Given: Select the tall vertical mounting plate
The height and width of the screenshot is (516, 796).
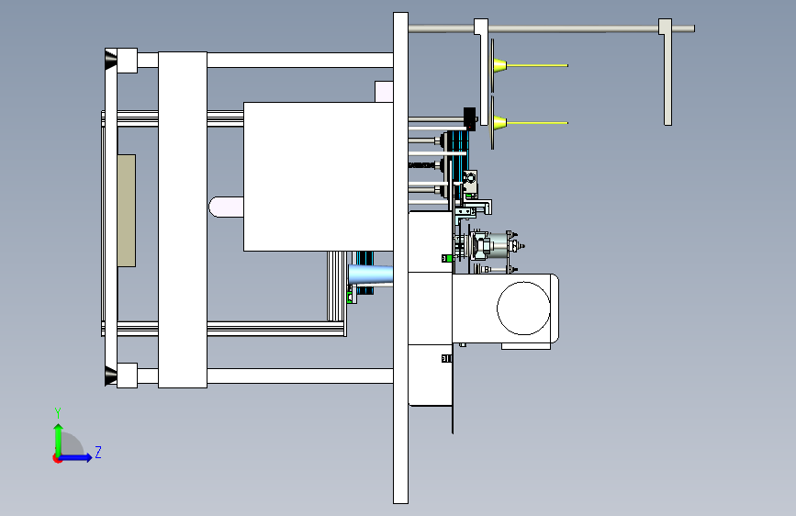Looking at the screenshot, I should (400, 258).
